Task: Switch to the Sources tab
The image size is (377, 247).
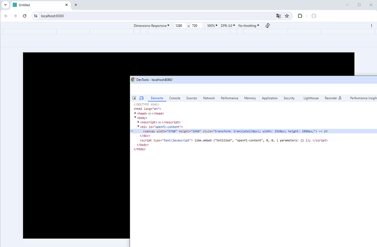Action: click(191, 98)
